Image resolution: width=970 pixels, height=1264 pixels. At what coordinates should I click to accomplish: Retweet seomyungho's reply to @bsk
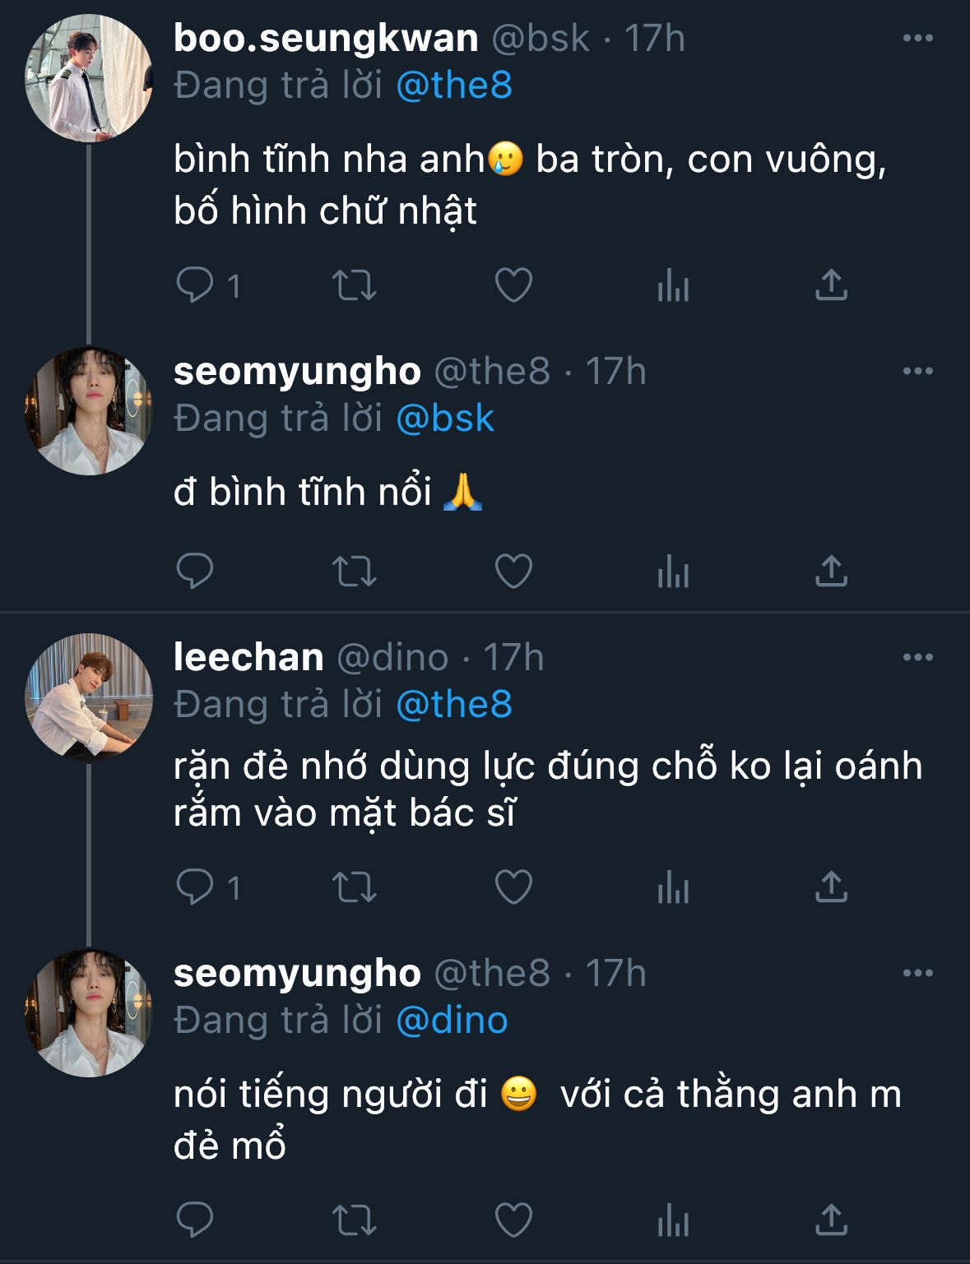(354, 571)
